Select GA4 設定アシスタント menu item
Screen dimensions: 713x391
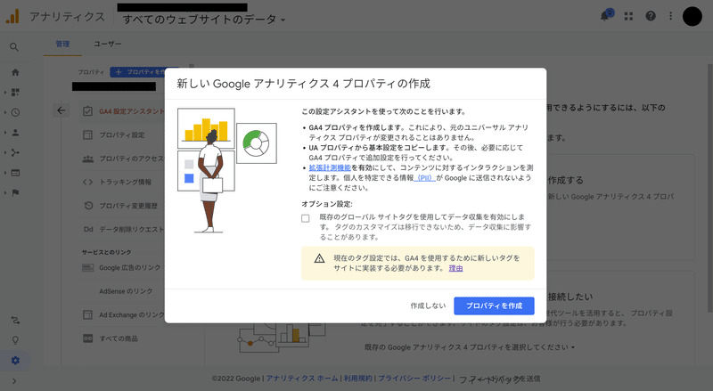pyautogui.click(x=123, y=111)
